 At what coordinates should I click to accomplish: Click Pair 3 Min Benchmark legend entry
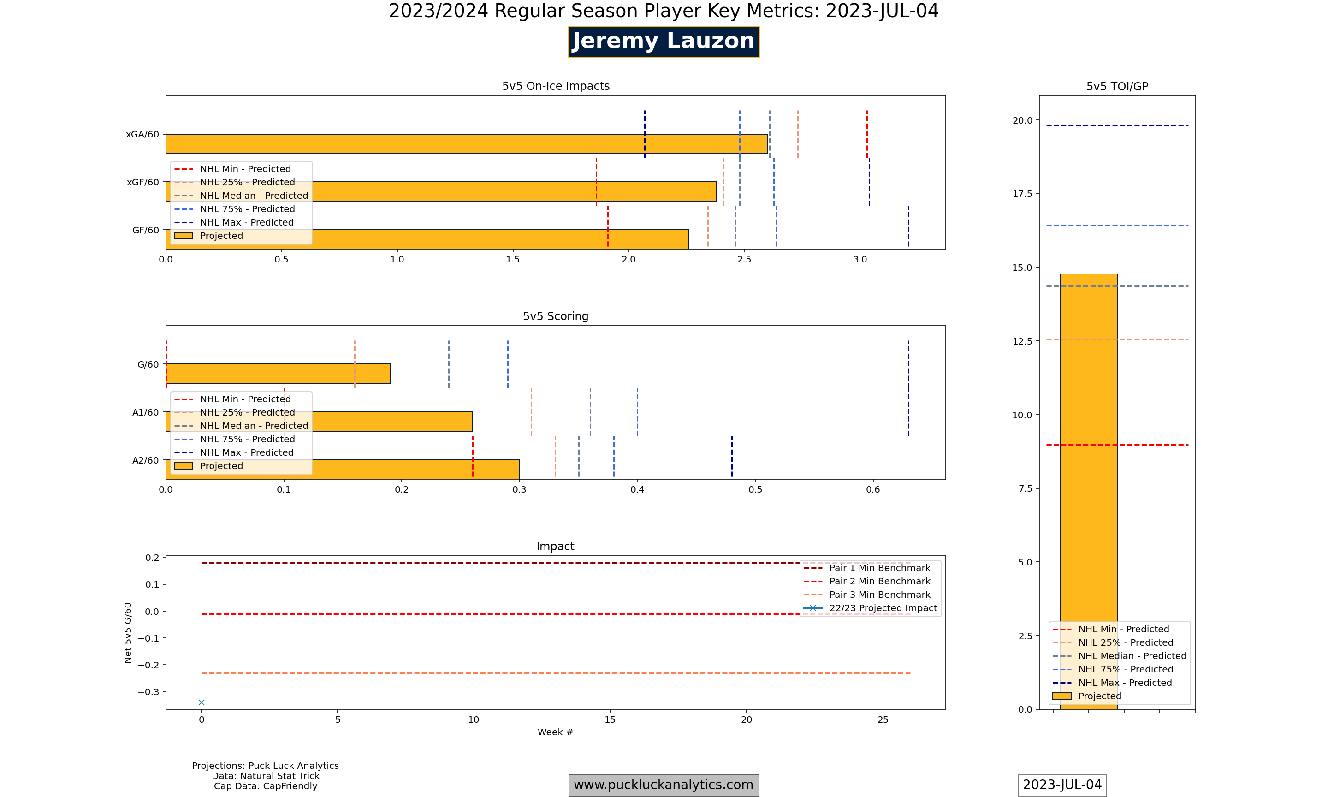tap(879, 595)
